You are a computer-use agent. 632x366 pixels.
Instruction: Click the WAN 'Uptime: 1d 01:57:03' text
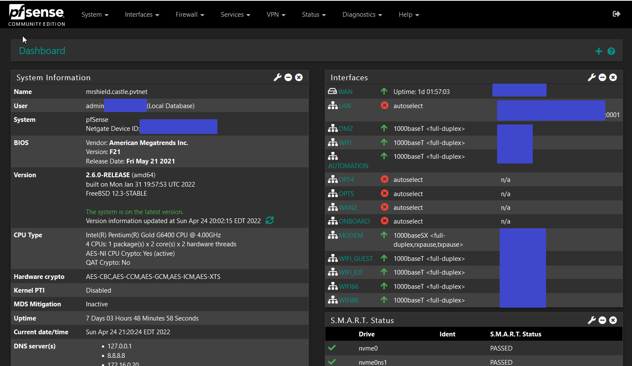421,92
